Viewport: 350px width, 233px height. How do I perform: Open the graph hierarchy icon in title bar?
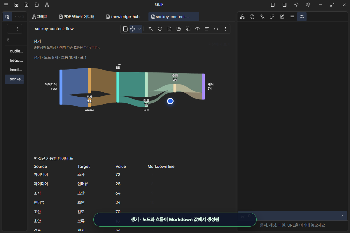tap(47, 5)
